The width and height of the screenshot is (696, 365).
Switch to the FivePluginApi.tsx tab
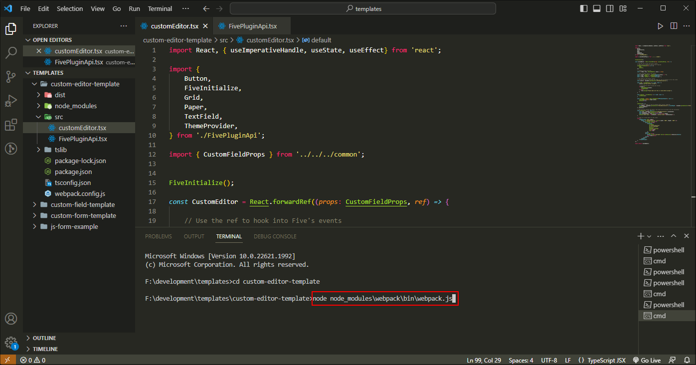click(252, 25)
